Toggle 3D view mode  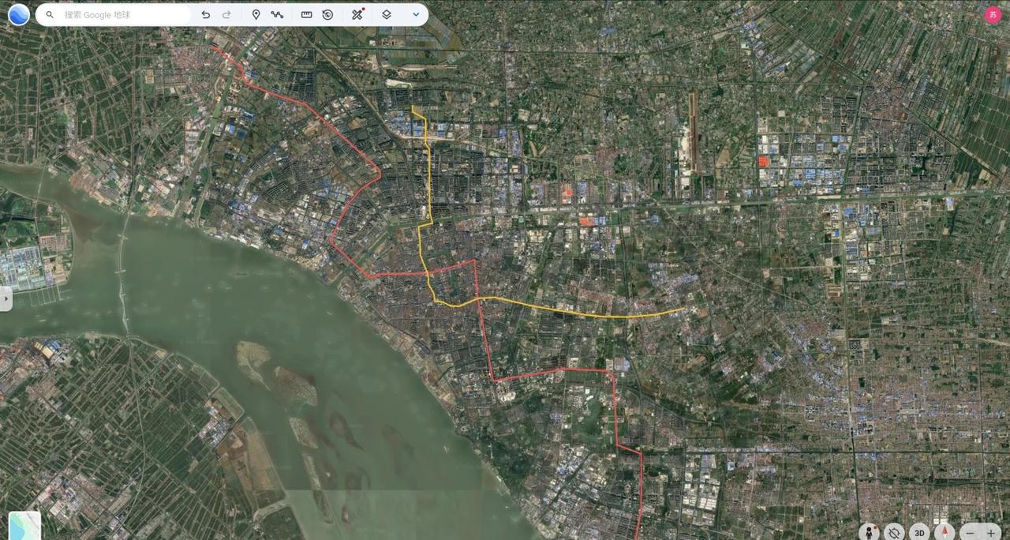pos(919,533)
